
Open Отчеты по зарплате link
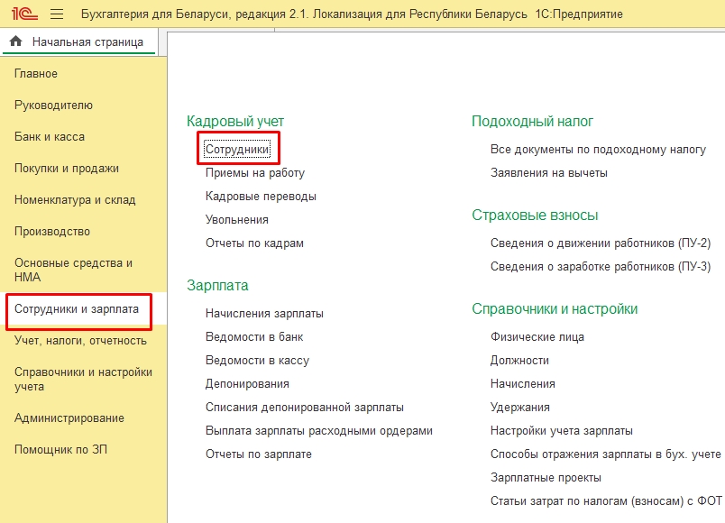[x=259, y=454]
